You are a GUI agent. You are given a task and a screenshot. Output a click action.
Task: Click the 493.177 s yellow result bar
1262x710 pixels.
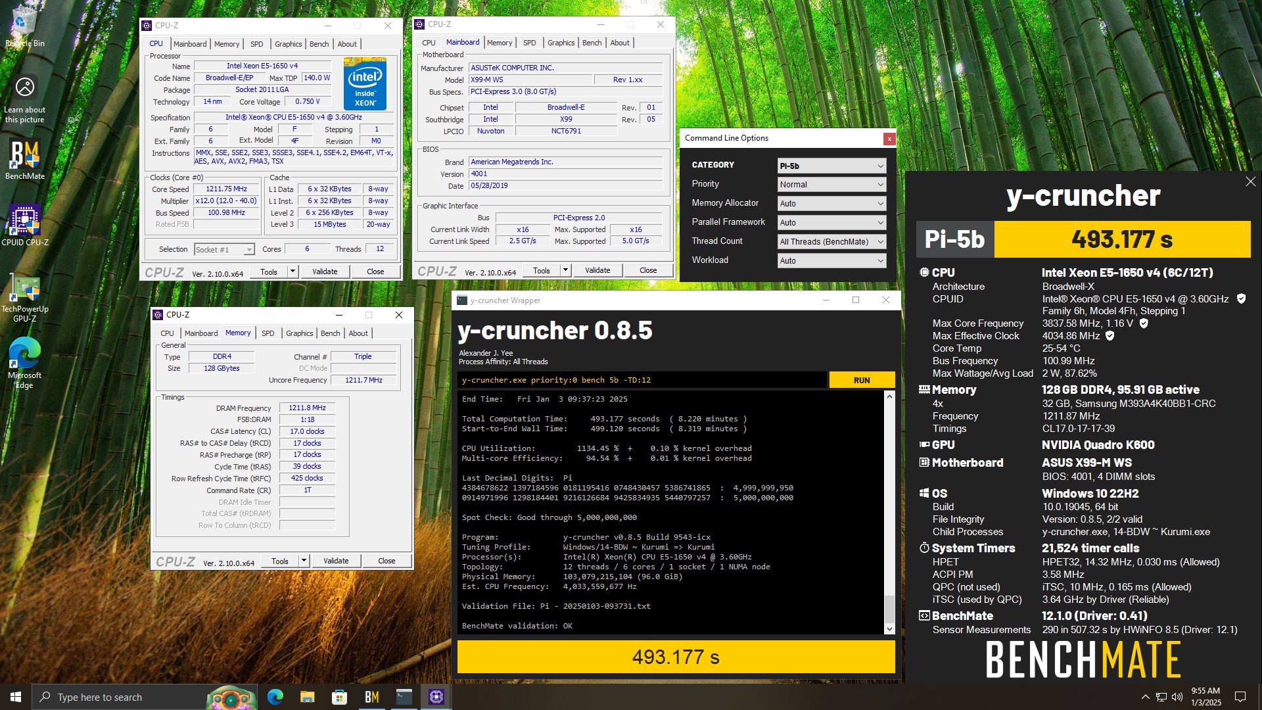coord(676,657)
